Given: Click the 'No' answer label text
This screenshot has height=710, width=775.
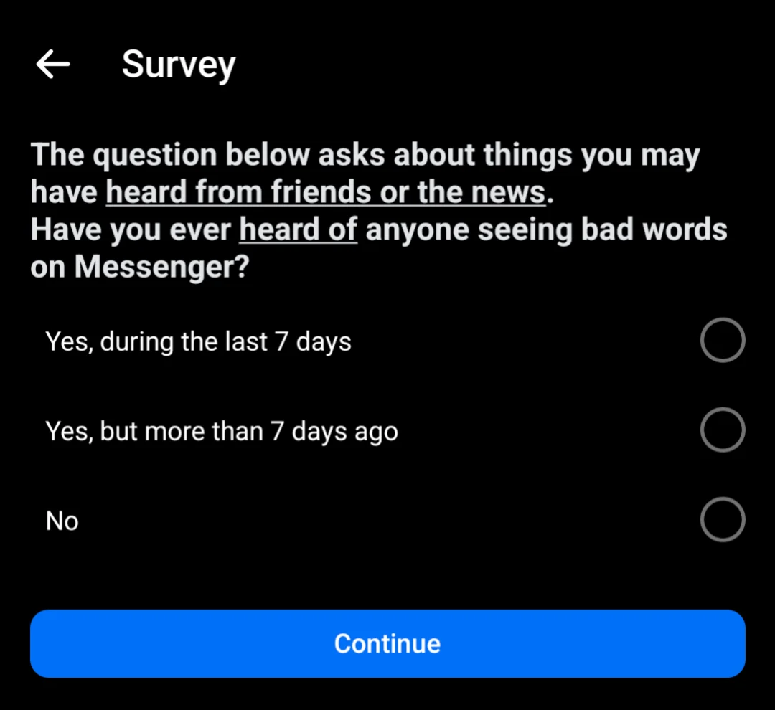Looking at the screenshot, I should click(62, 521).
